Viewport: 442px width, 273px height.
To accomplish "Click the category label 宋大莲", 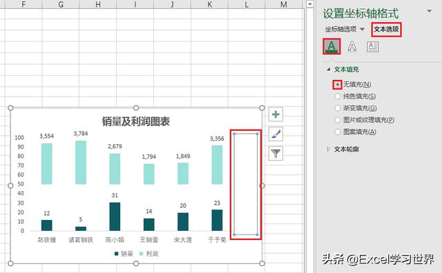I will 183,240.
